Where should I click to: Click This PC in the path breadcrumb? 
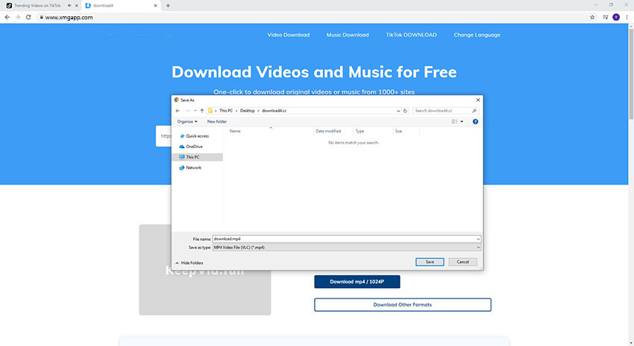pyautogui.click(x=225, y=110)
